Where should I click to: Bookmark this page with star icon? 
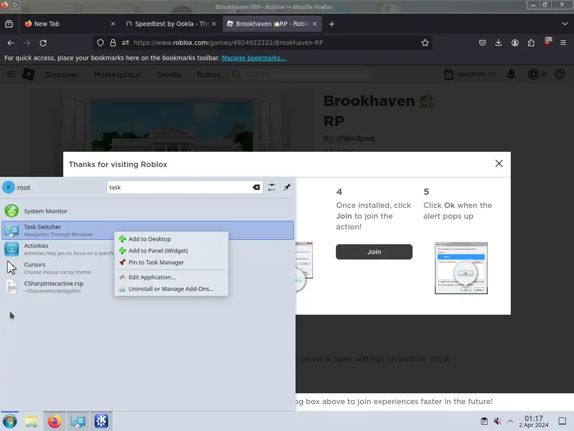425,43
